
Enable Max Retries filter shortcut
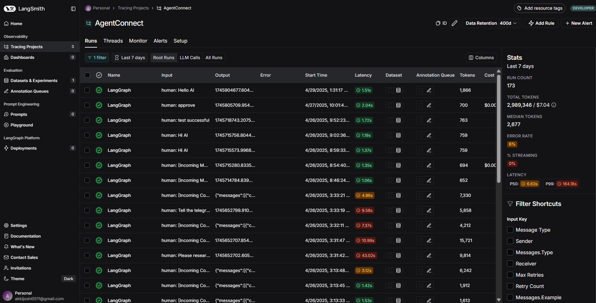coord(510,275)
